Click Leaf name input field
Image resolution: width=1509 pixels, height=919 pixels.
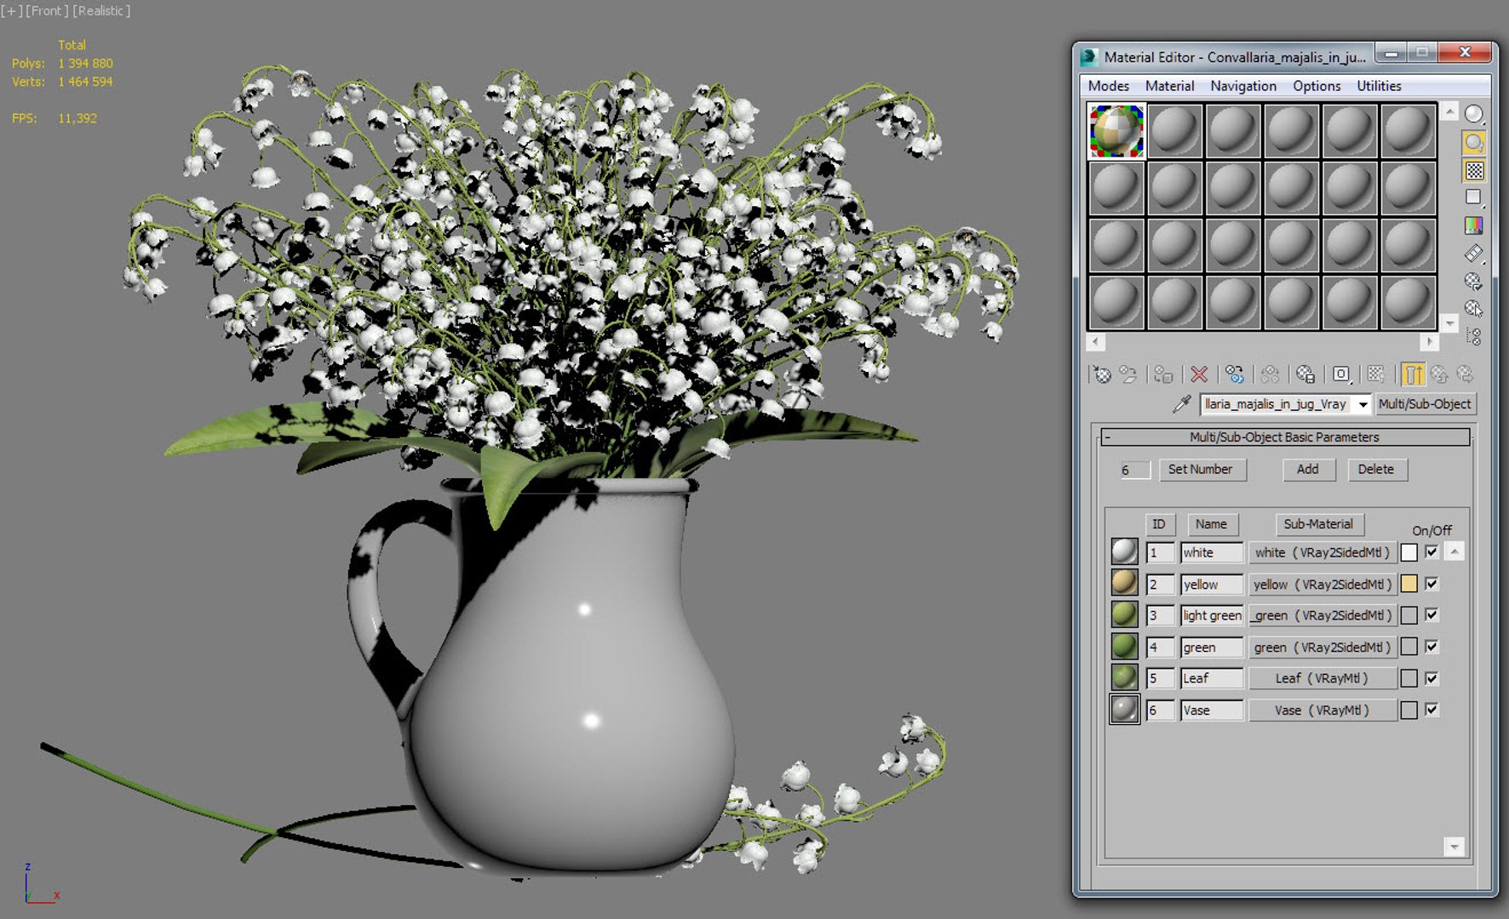[x=1211, y=678]
